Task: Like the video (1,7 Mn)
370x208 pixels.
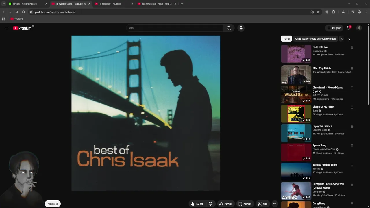Action: pos(197,204)
